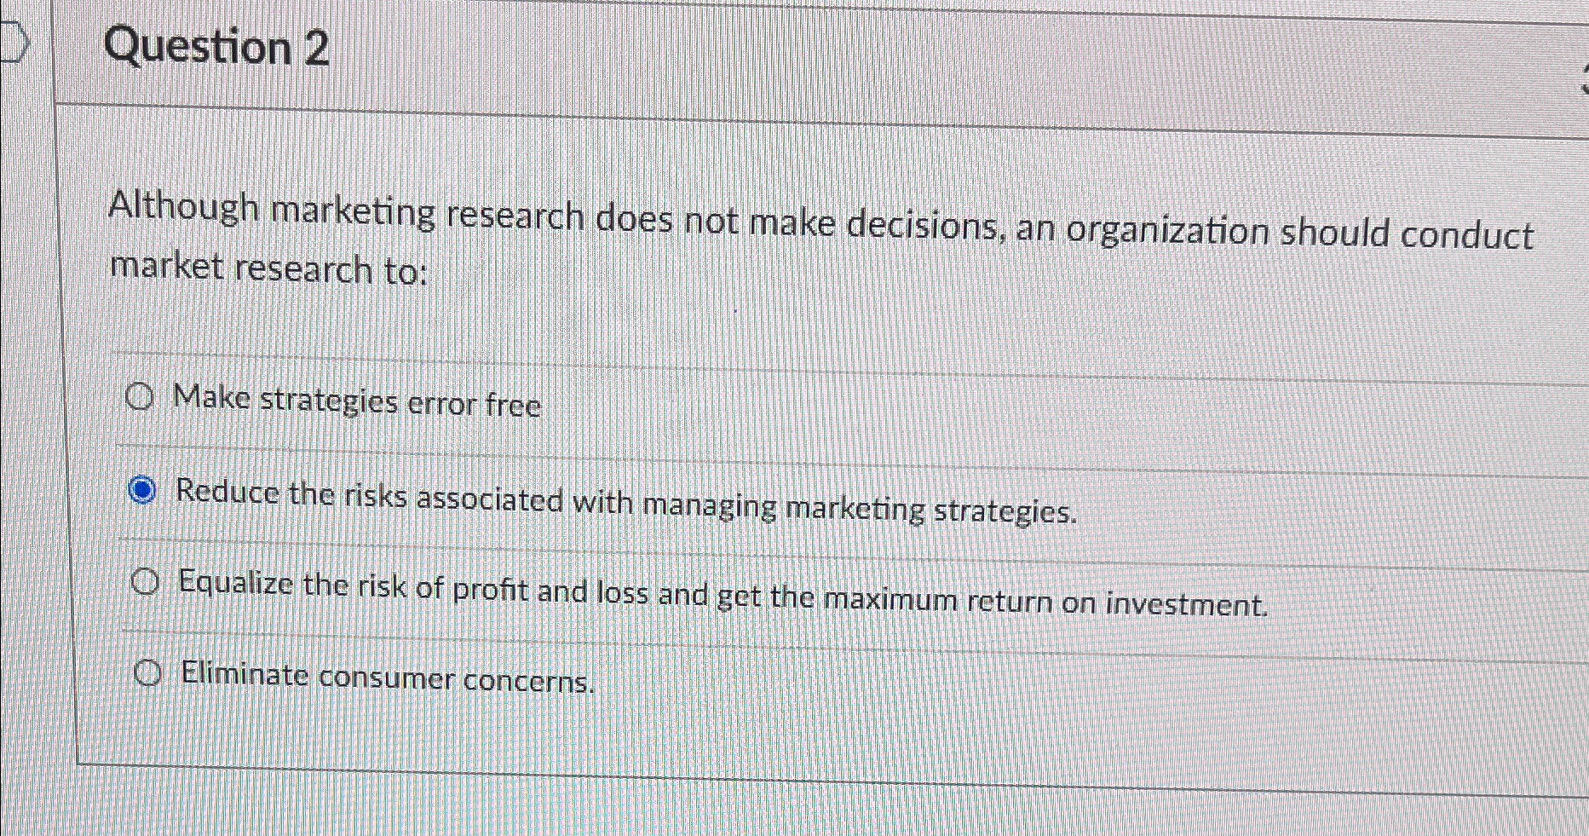Image resolution: width=1589 pixels, height=836 pixels.
Task: Click the answer area of the second option
Action: point(625,503)
